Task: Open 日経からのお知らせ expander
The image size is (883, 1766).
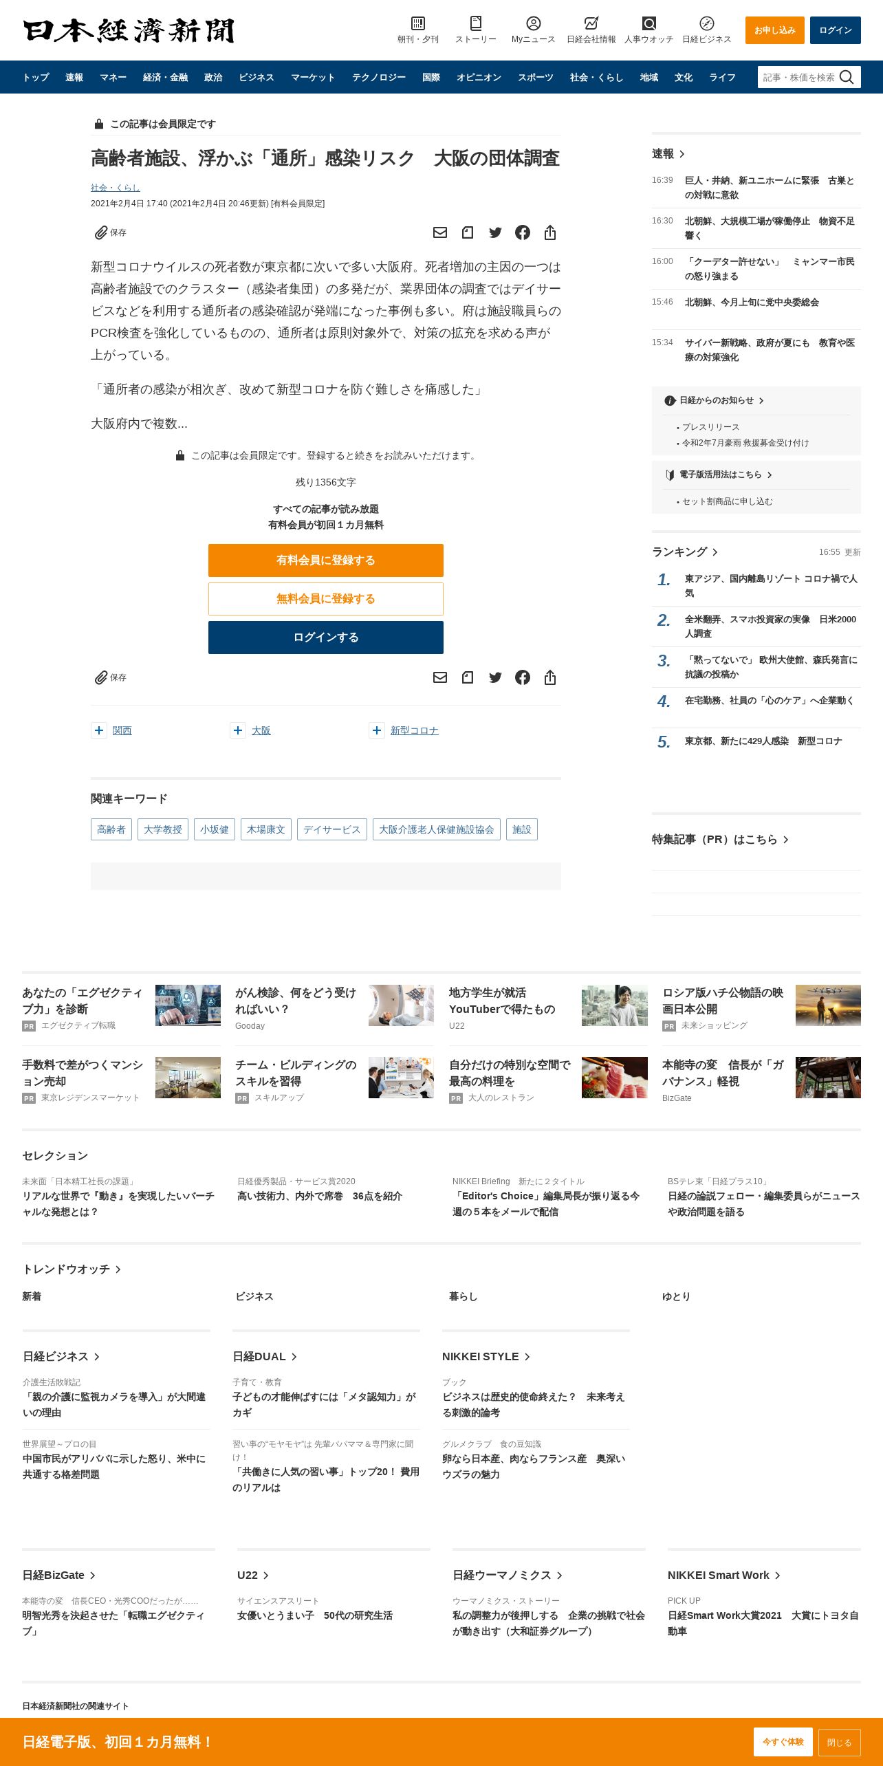Action: coord(721,400)
